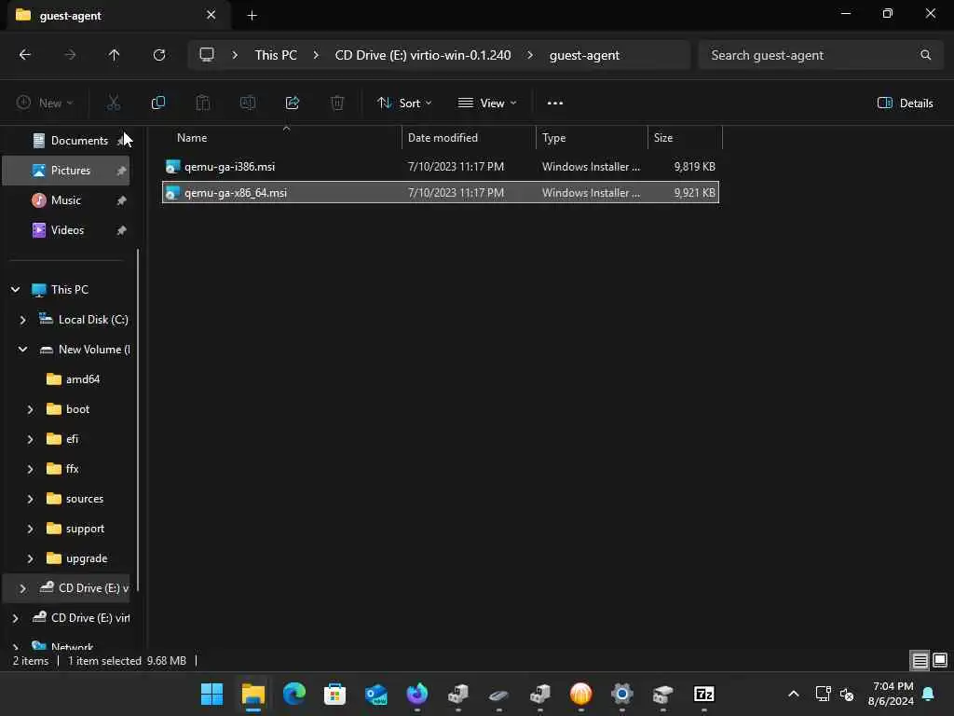Open Microsoft Edge from taskbar
The image size is (954, 716).
[x=293, y=694]
